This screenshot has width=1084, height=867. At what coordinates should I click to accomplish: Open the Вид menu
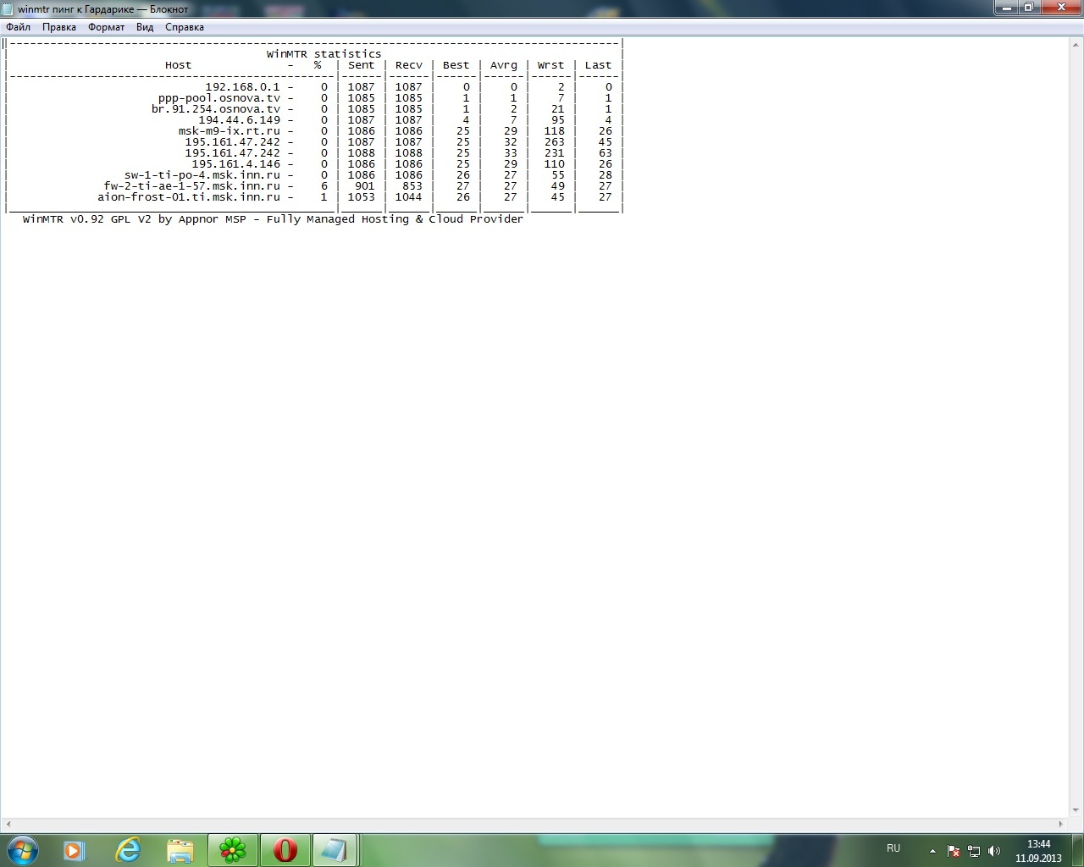click(145, 27)
